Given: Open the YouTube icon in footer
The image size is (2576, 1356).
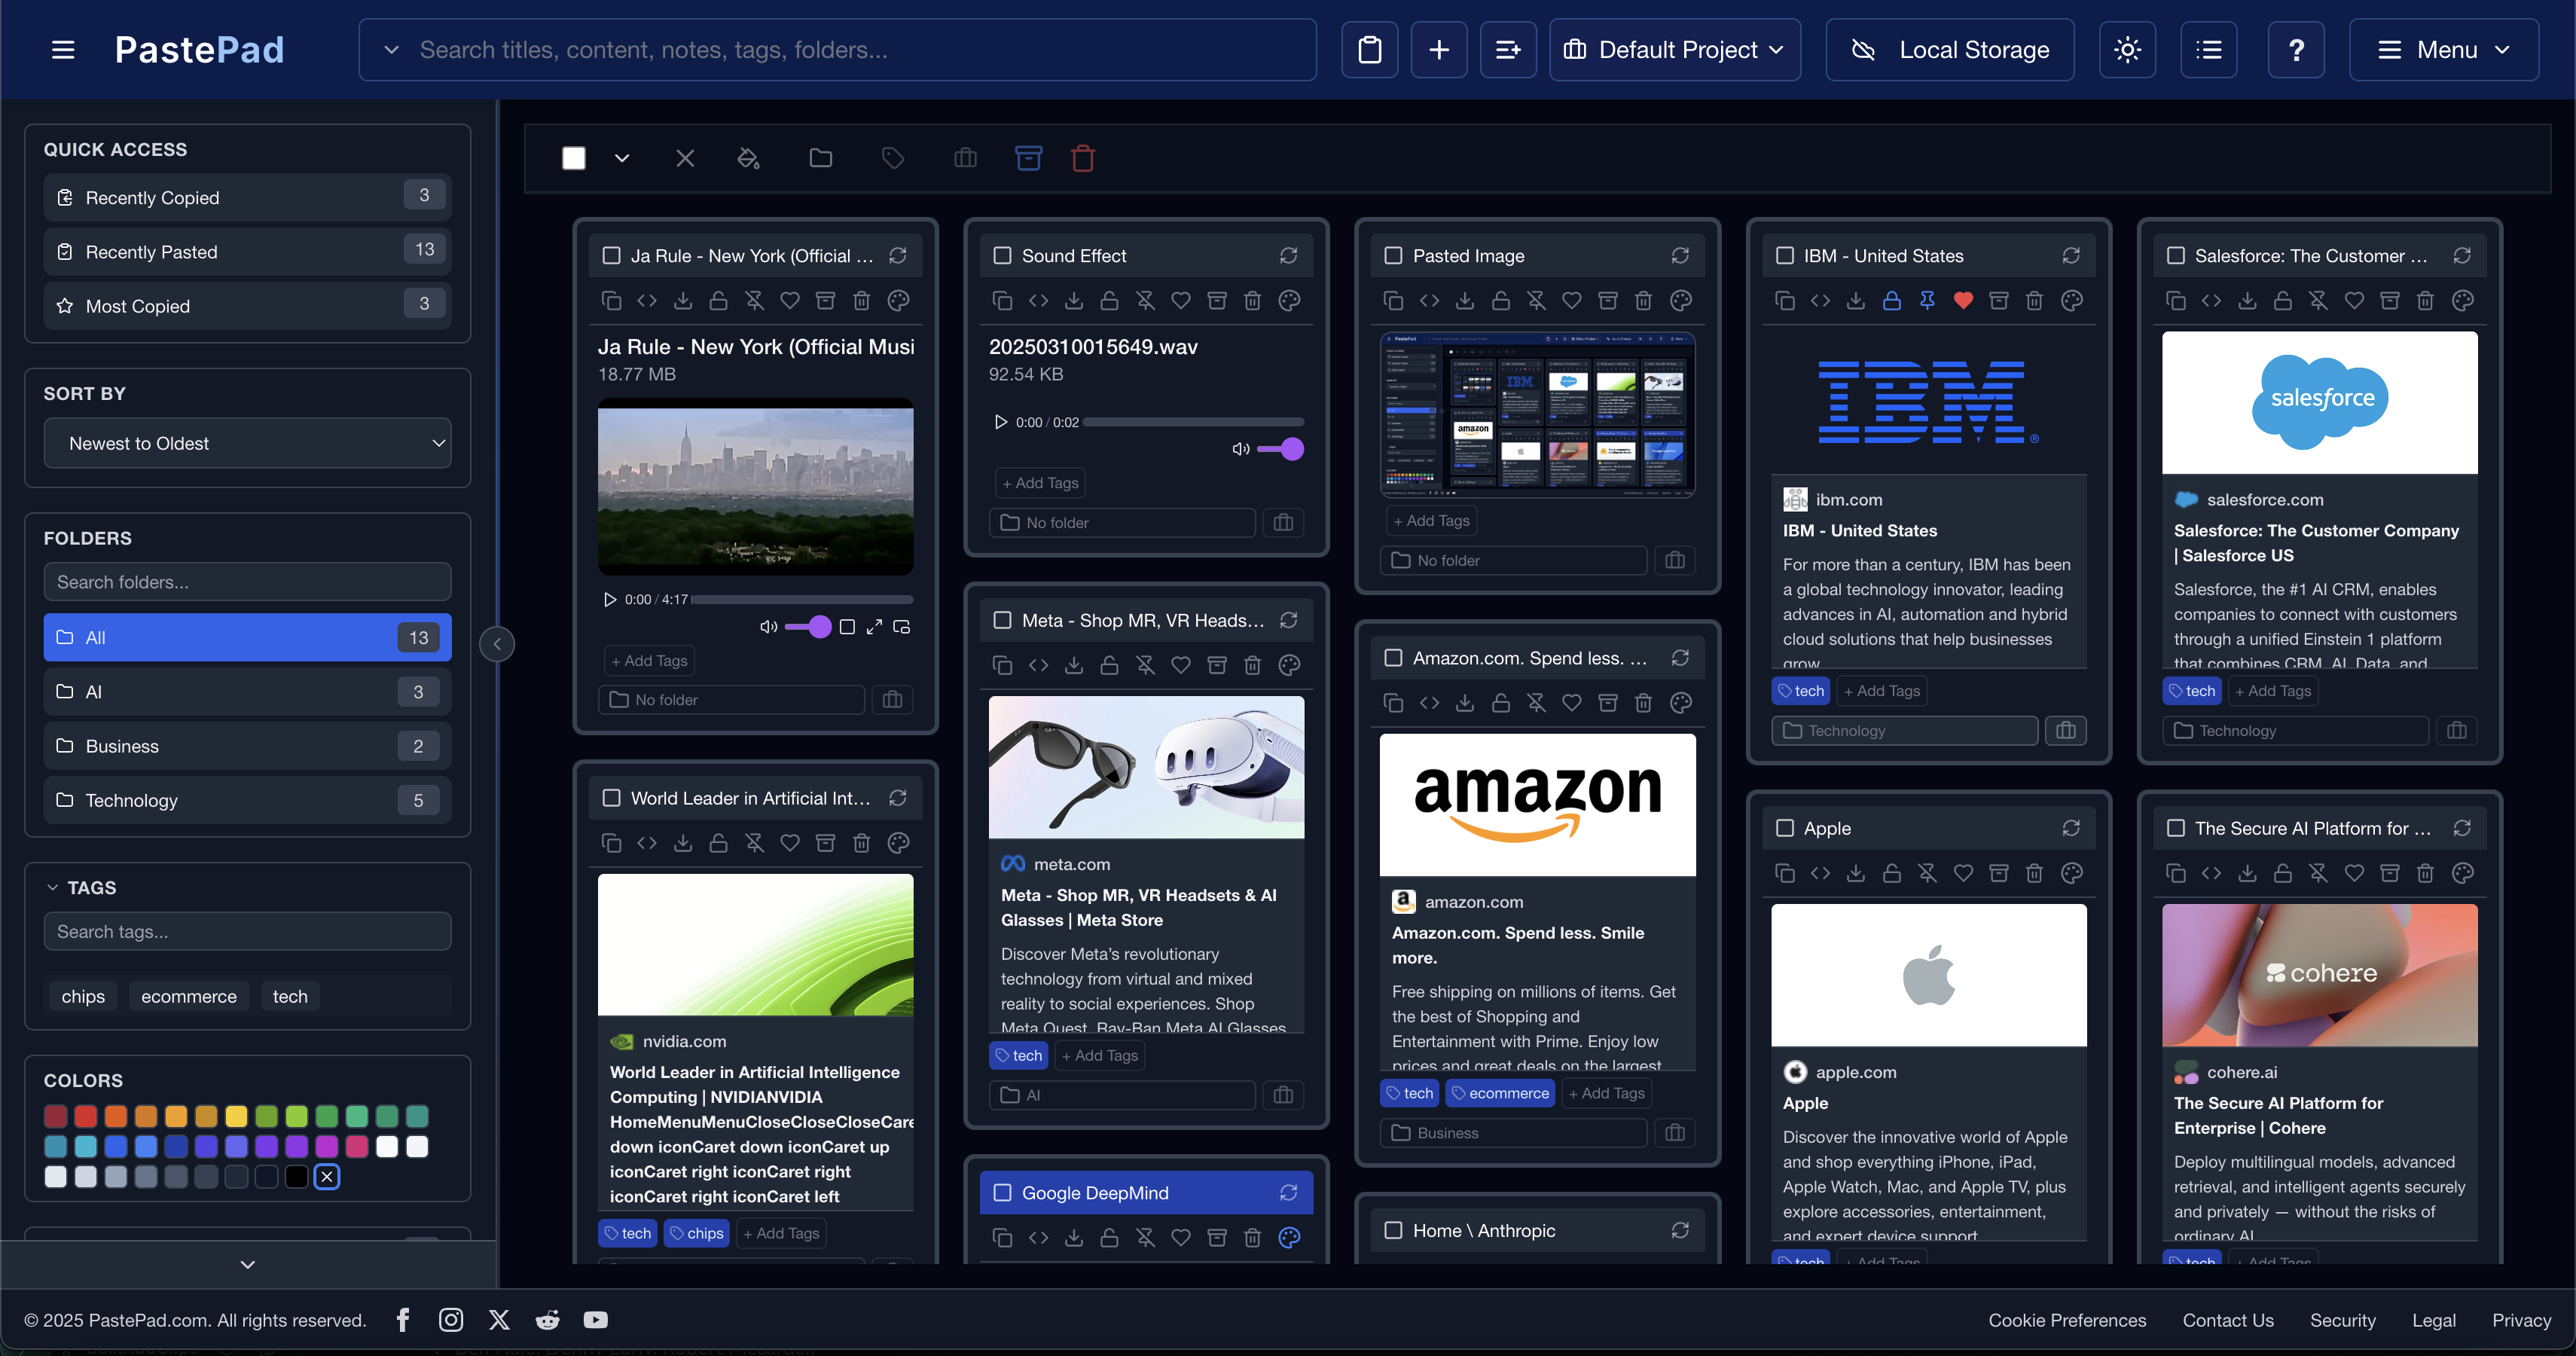Looking at the screenshot, I should pos(595,1320).
